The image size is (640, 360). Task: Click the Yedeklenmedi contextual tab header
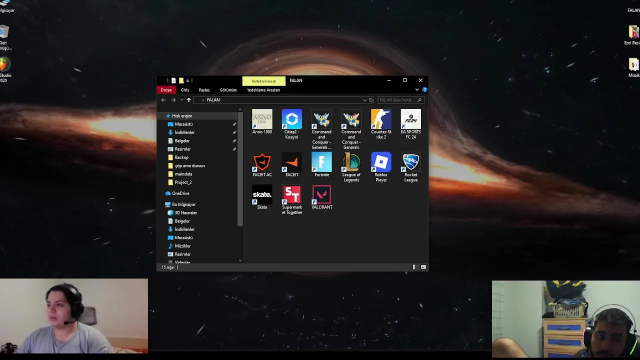(x=263, y=81)
